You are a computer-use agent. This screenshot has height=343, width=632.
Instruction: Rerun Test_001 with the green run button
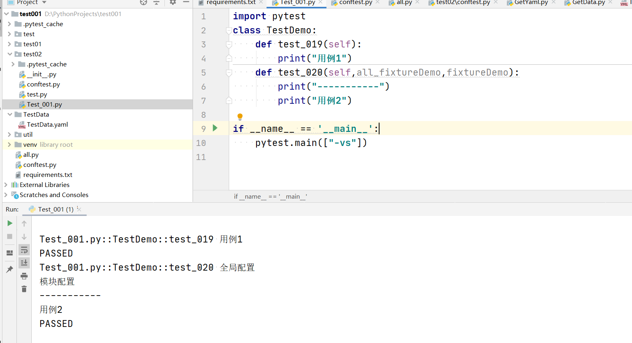[x=10, y=223]
